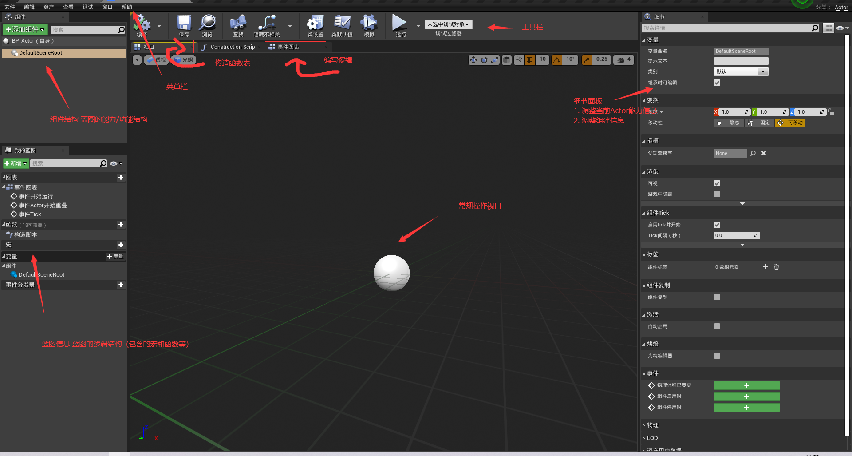Toggle the 自动启用 (Auto Activate) checkbox
852x456 pixels.
(717, 326)
